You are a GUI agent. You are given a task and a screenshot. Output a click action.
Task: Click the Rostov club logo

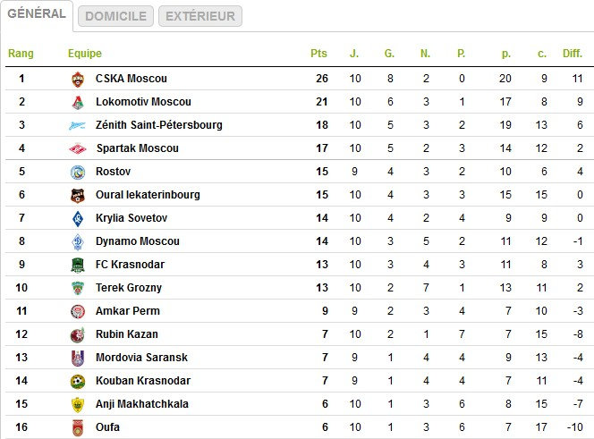(x=78, y=172)
